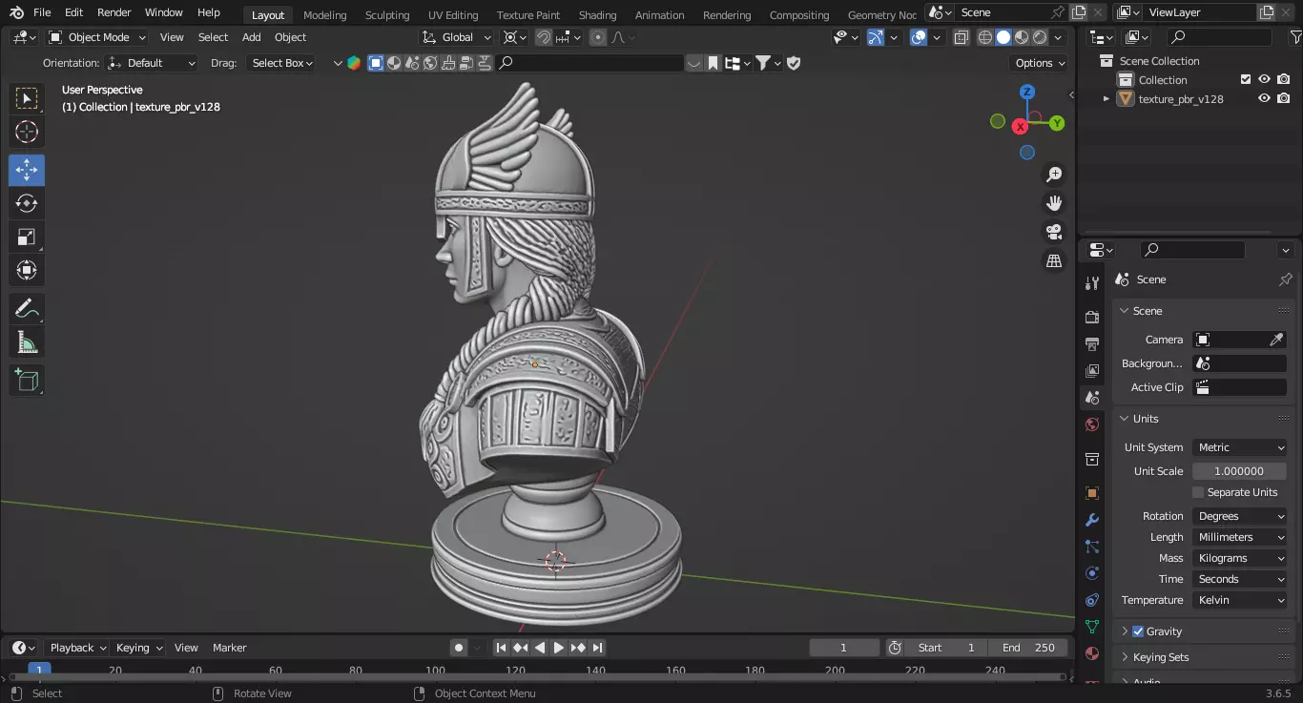Open the timeline Playback menu

(77, 648)
